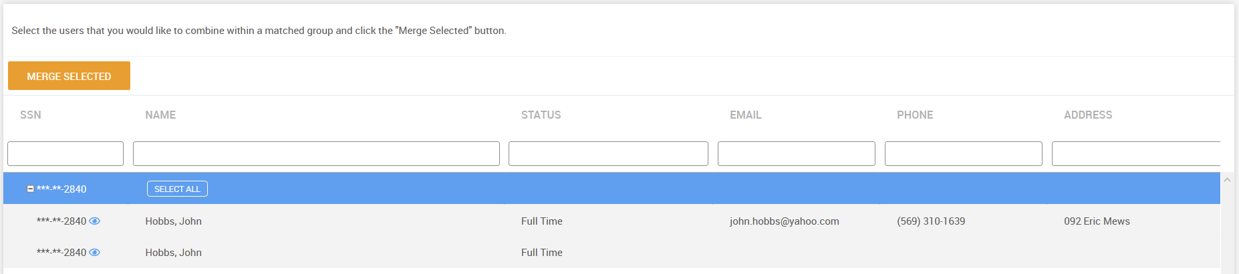Collapse the ***-**-2840 matched group
The height and width of the screenshot is (274, 1239).
point(30,189)
